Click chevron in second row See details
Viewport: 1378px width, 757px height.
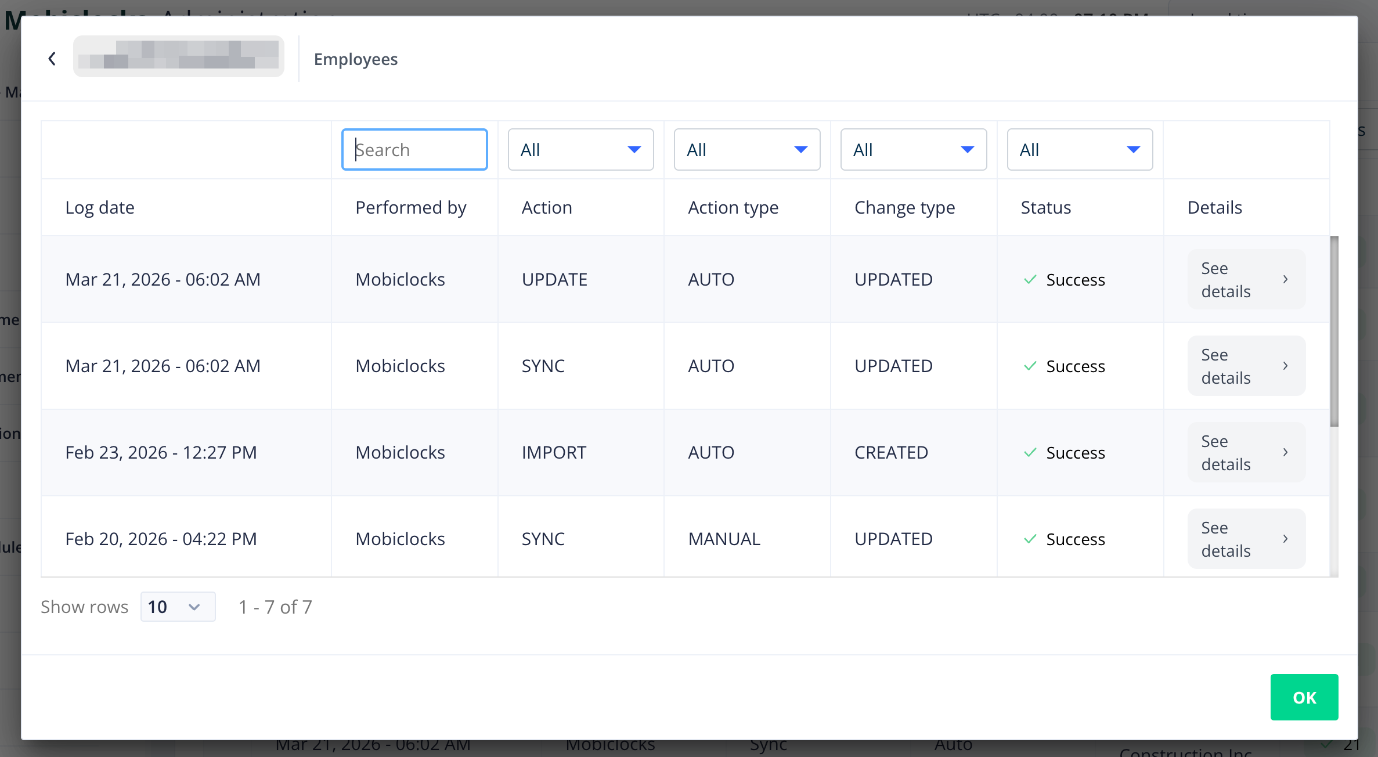coord(1285,366)
